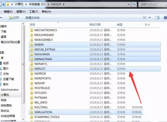Viewport: 167px width, 122px height.
Task: Select Administrator in navigation pane
Action: point(10,90)
